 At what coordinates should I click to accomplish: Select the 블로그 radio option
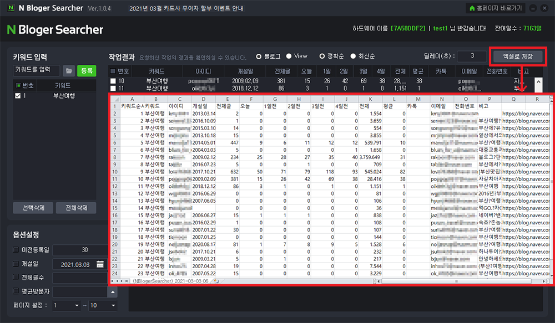[x=259, y=56]
